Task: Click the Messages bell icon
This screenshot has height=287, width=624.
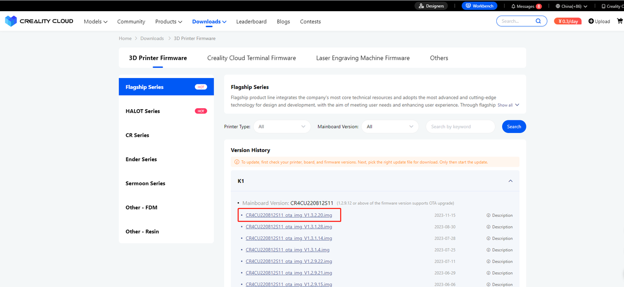Action: [513, 6]
